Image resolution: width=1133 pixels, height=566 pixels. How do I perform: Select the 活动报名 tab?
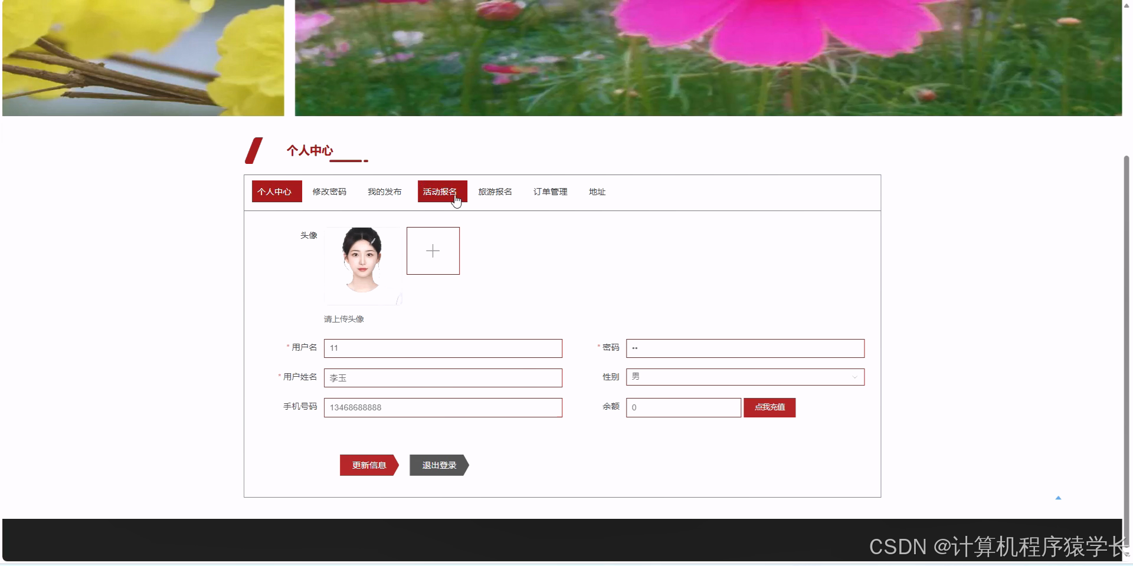tap(441, 191)
